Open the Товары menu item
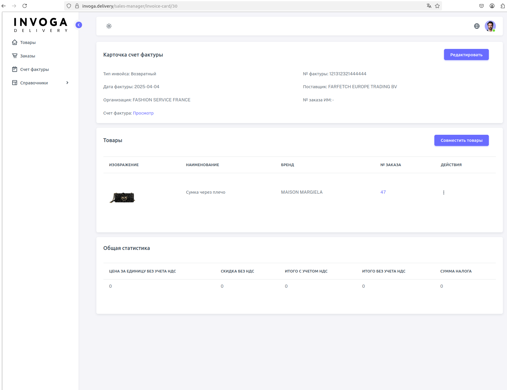This screenshot has height=390, width=507. pos(28,42)
